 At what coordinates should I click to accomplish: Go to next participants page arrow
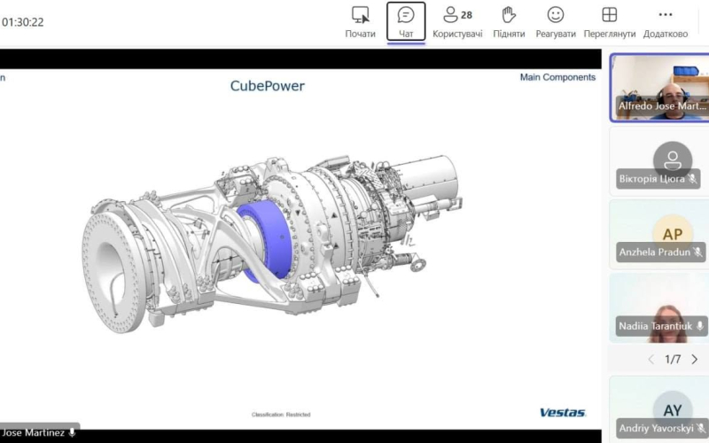[x=695, y=360]
